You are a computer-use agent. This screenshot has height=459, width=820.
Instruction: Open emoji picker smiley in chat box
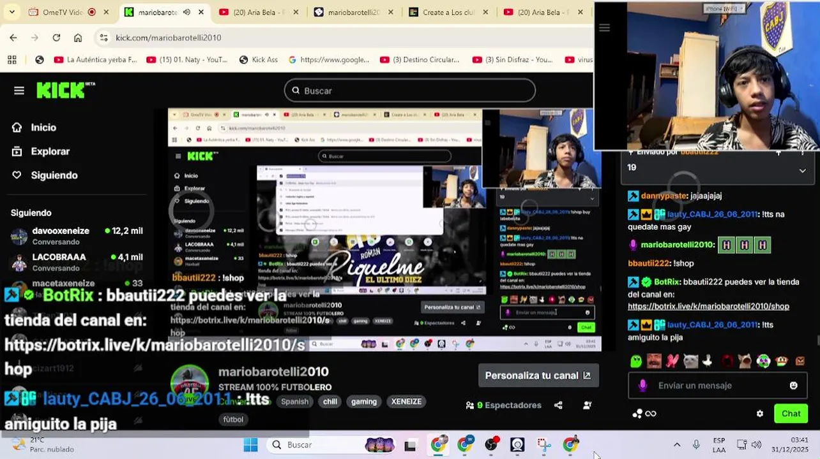click(x=794, y=385)
